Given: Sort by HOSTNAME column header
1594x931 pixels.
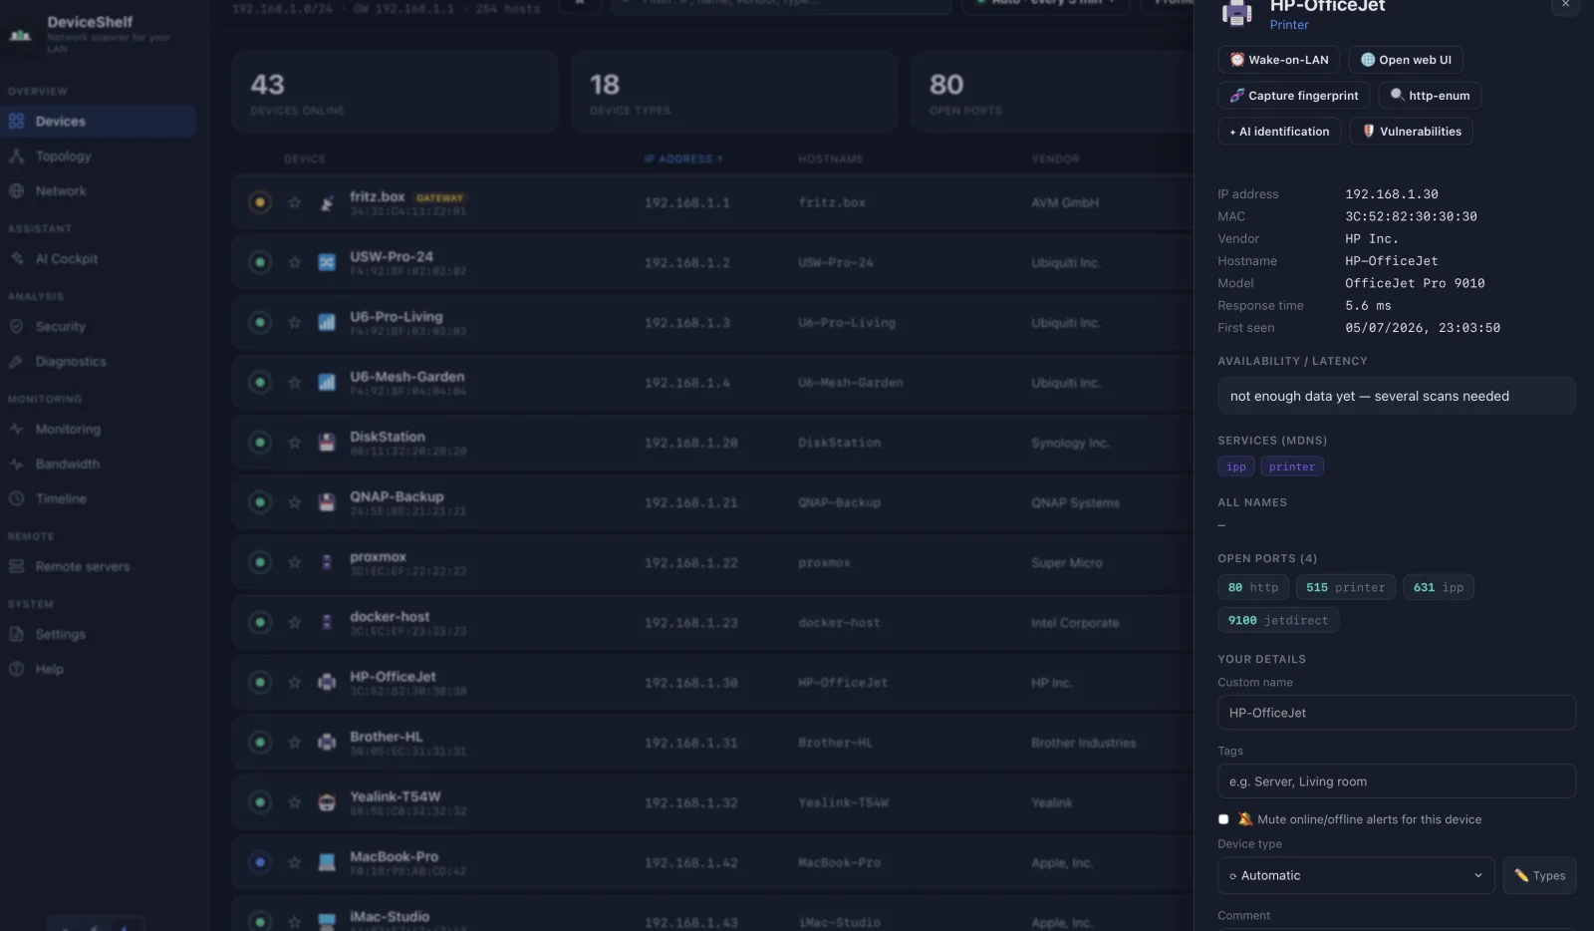Looking at the screenshot, I should (831, 159).
